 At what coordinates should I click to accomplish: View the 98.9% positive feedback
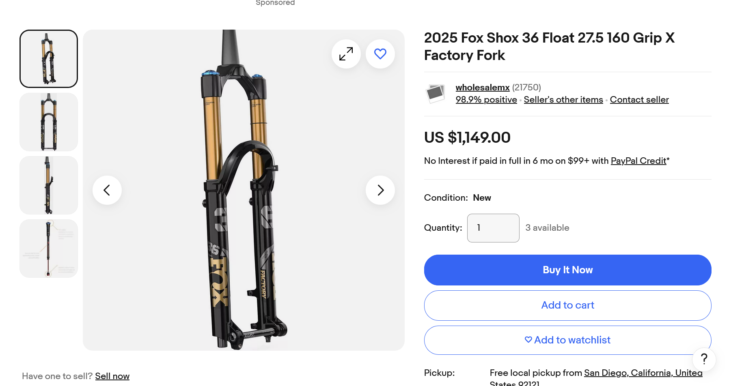(x=486, y=100)
